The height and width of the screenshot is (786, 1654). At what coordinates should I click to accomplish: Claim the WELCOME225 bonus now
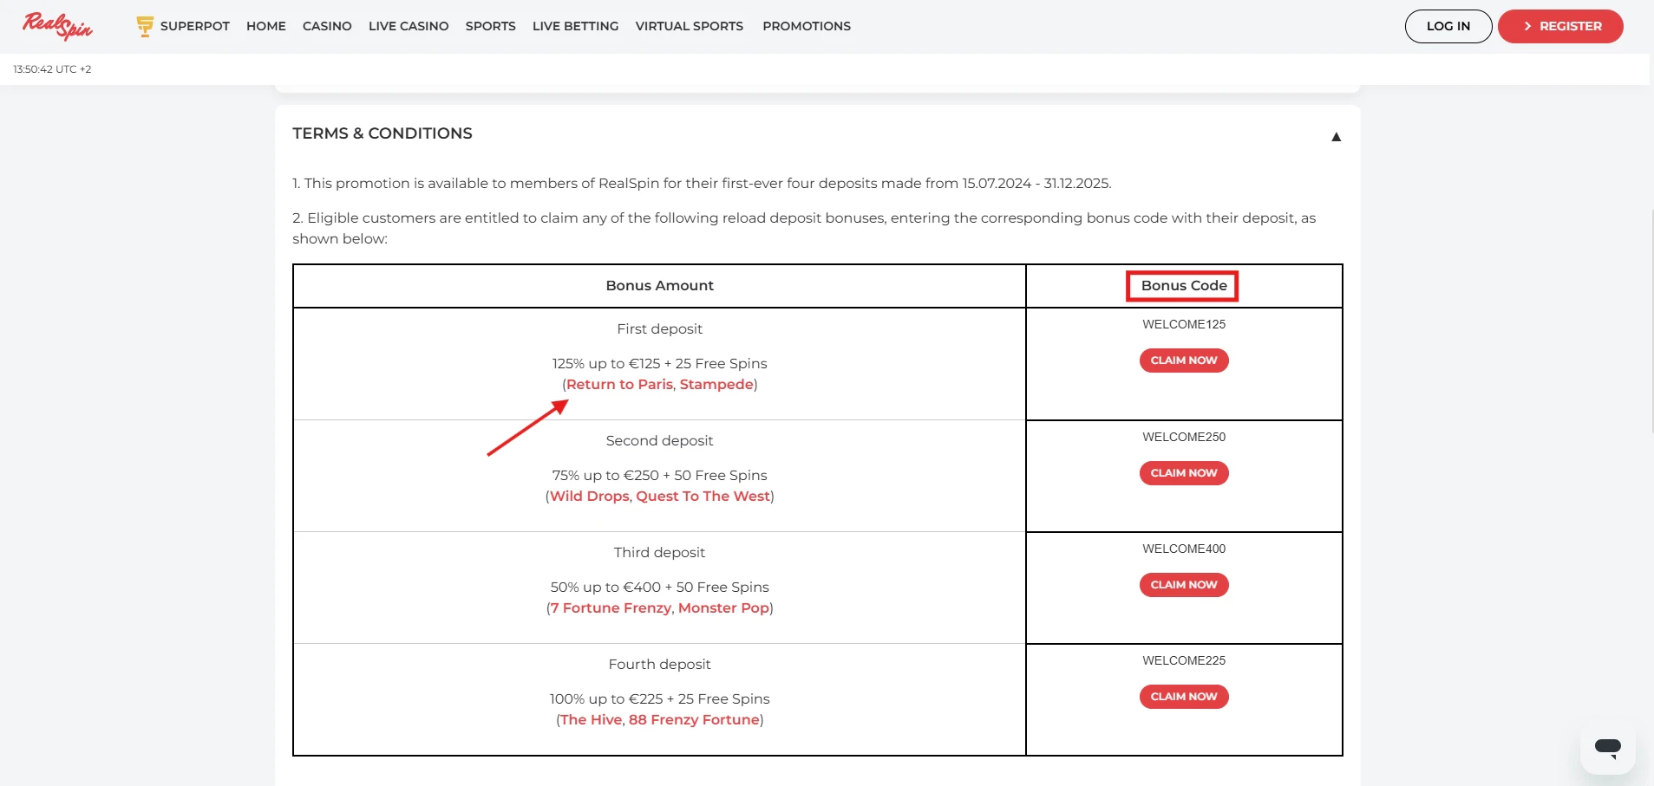1184,697
